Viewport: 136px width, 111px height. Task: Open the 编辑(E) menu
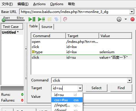[23, 4]
